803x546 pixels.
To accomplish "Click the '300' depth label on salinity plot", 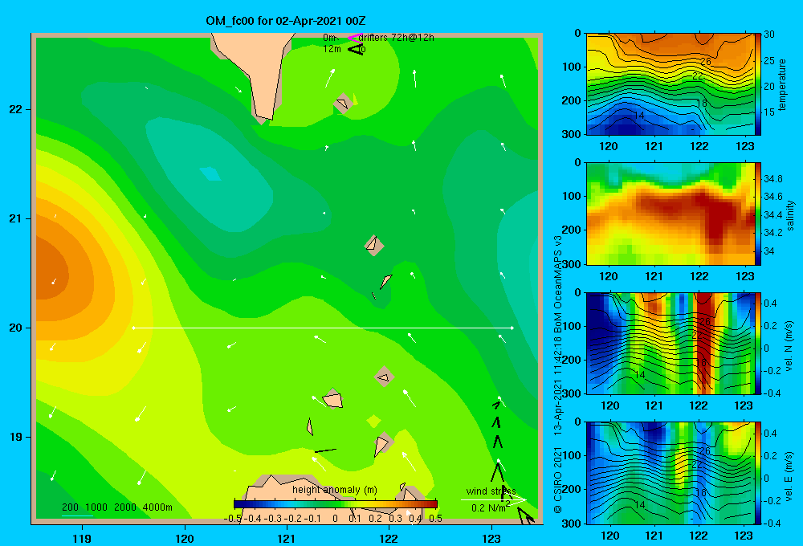I will pyautogui.click(x=573, y=264).
